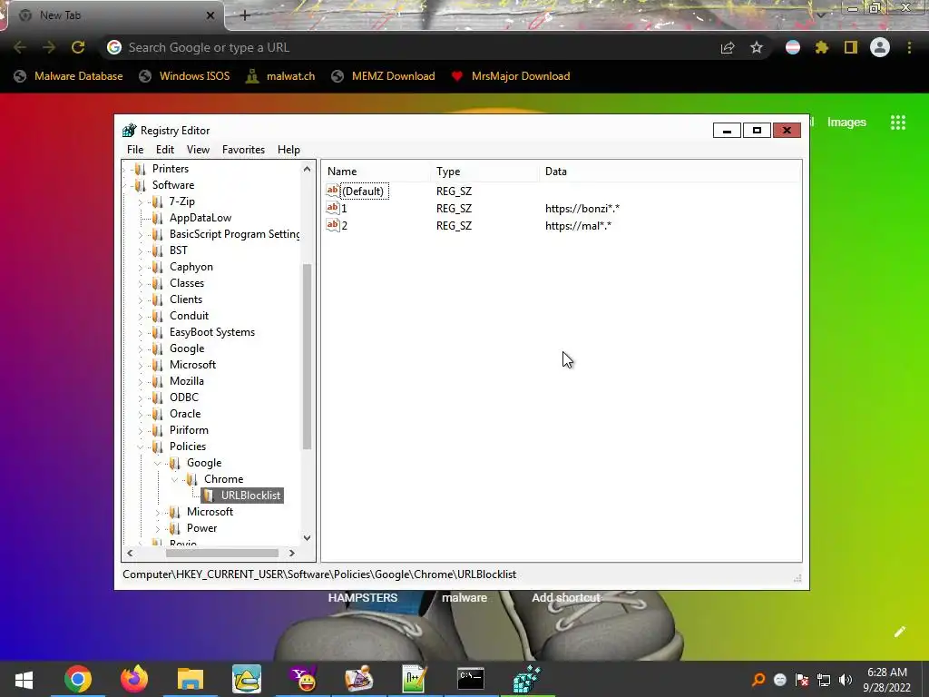
Task: Open the View menu in Registry Editor
Action: (198, 150)
